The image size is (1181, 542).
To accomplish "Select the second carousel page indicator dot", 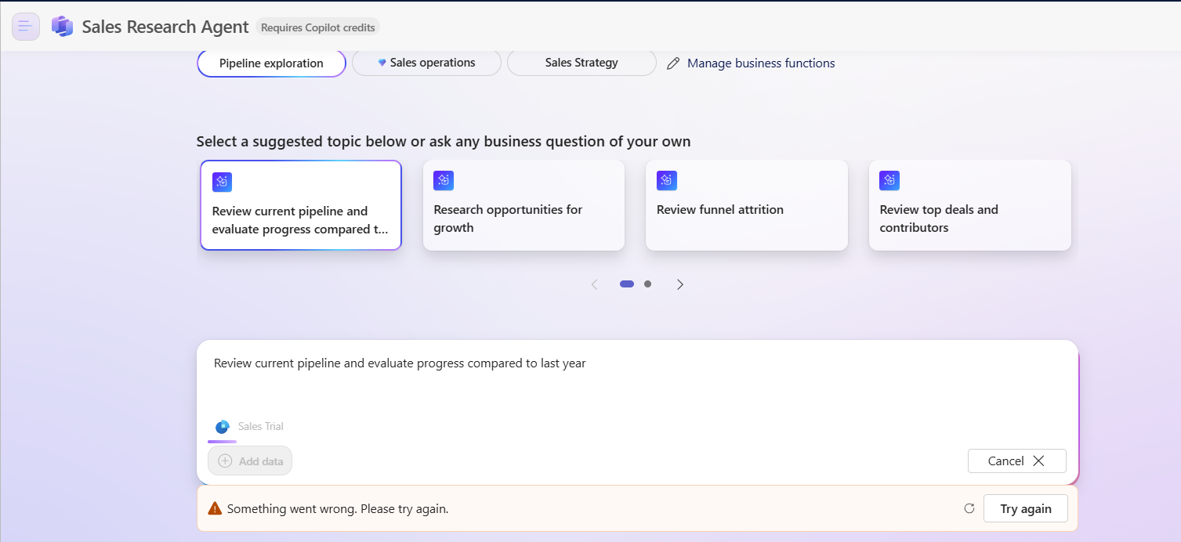I will click(x=647, y=284).
